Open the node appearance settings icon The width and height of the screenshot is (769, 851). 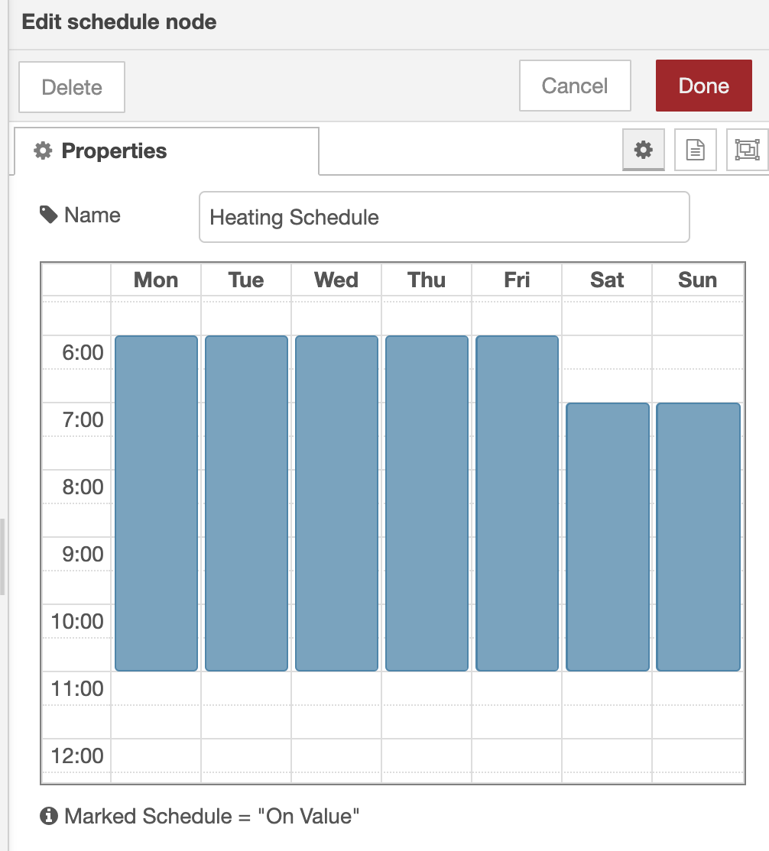pyautogui.click(x=747, y=150)
